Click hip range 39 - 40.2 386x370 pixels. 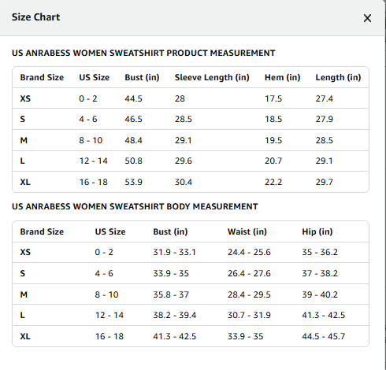pyautogui.click(x=320, y=294)
